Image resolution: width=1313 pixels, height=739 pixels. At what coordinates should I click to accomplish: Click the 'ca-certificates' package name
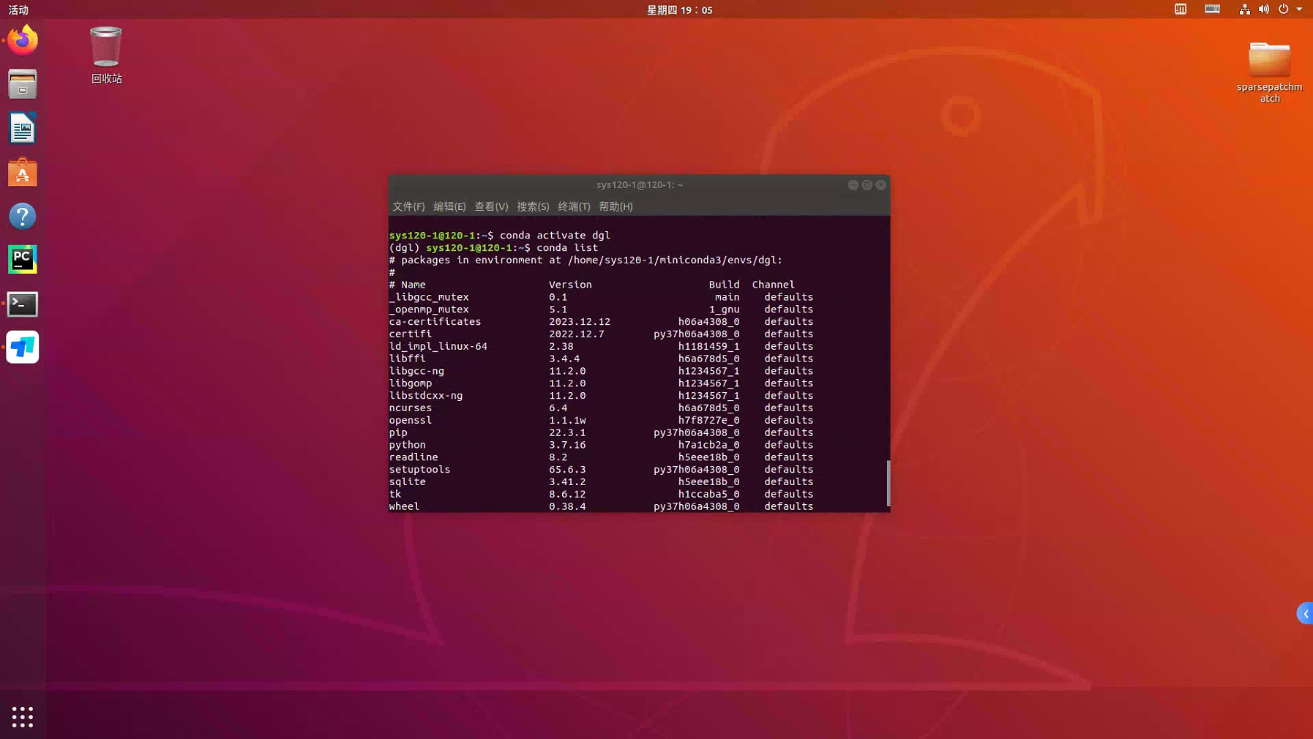pos(435,321)
